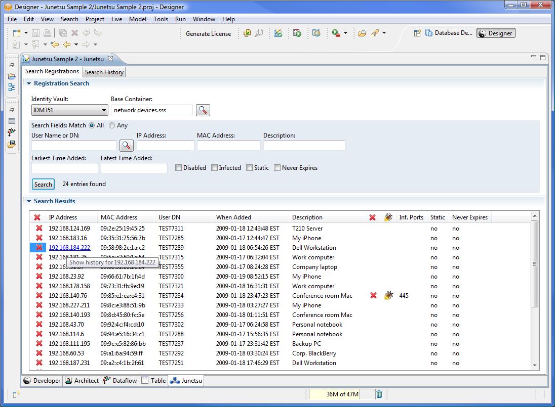Click the Save toolbar icon
The height and width of the screenshot is (407, 555).
(x=35, y=33)
